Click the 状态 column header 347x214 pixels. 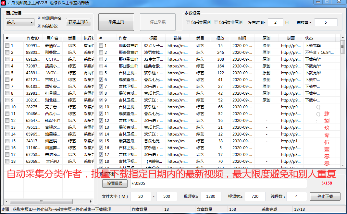(319, 38)
